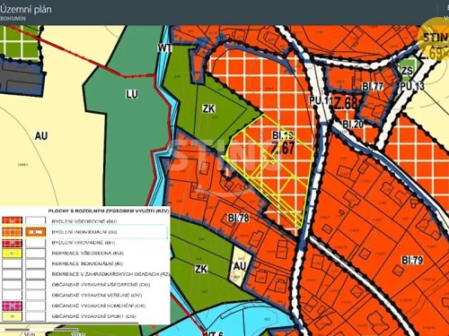Click the LU forest area label
This screenshot has height=336, width=449.
pyautogui.click(x=132, y=94)
